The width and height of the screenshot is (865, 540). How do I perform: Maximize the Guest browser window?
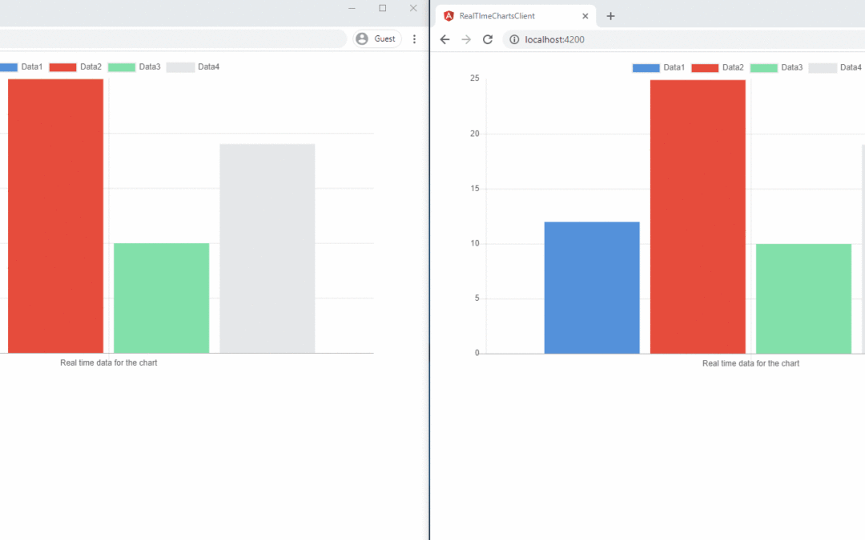pyautogui.click(x=382, y=8)
